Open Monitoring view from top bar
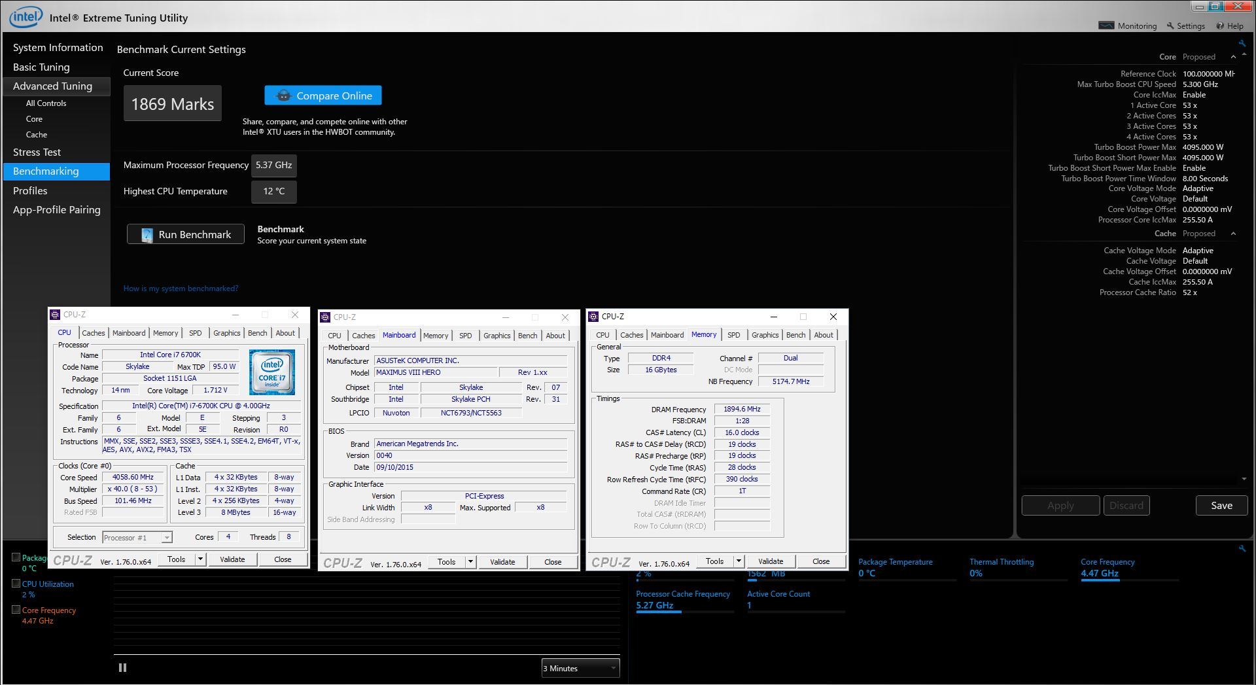The height and width of the screenshot is (685, 1256). click(1128, 26)
